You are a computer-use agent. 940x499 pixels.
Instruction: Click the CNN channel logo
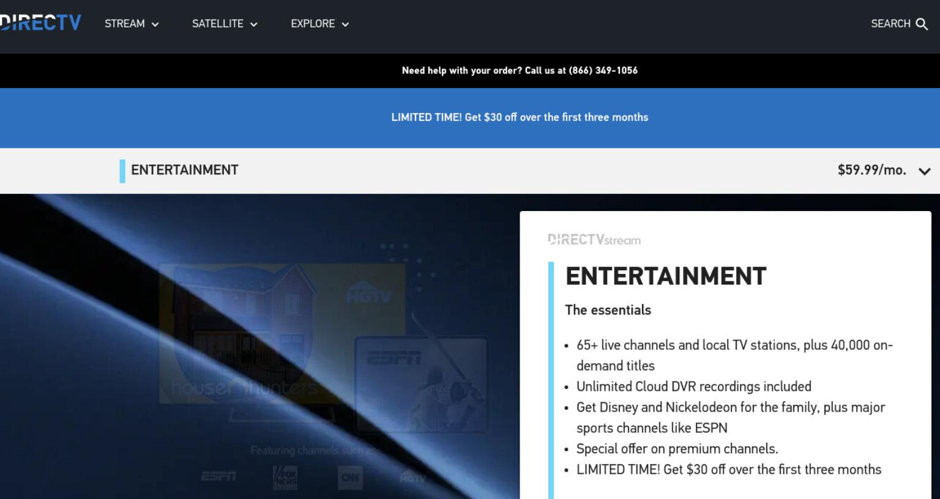click(350, 478)
